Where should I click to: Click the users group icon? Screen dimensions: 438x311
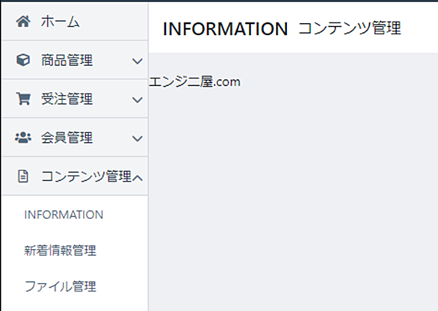coord(23,138)
